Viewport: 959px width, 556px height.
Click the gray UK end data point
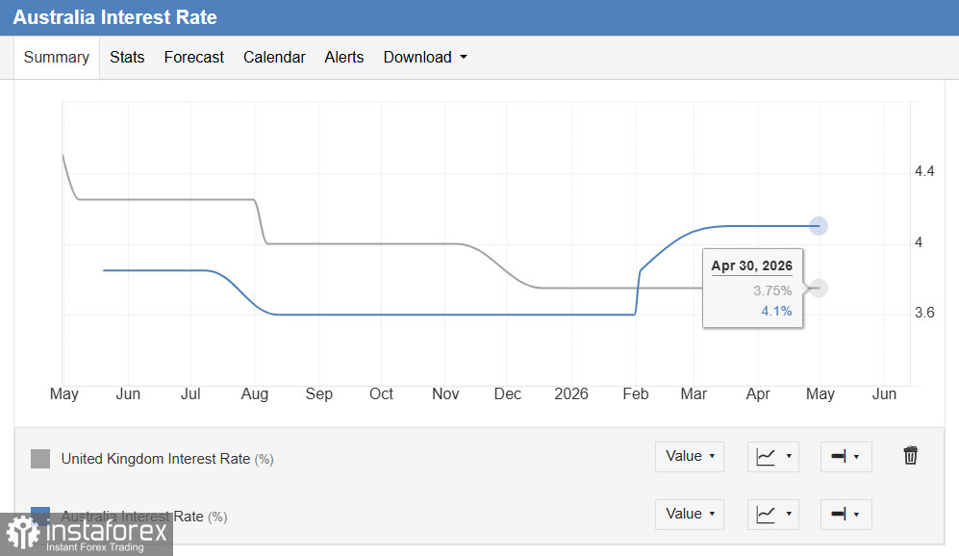pos(819,288)
